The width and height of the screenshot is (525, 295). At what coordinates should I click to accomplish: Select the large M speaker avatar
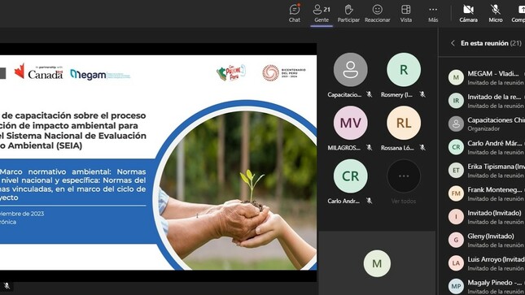[377, 263]
